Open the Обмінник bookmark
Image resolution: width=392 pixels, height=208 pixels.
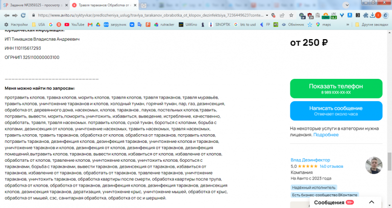293,24
